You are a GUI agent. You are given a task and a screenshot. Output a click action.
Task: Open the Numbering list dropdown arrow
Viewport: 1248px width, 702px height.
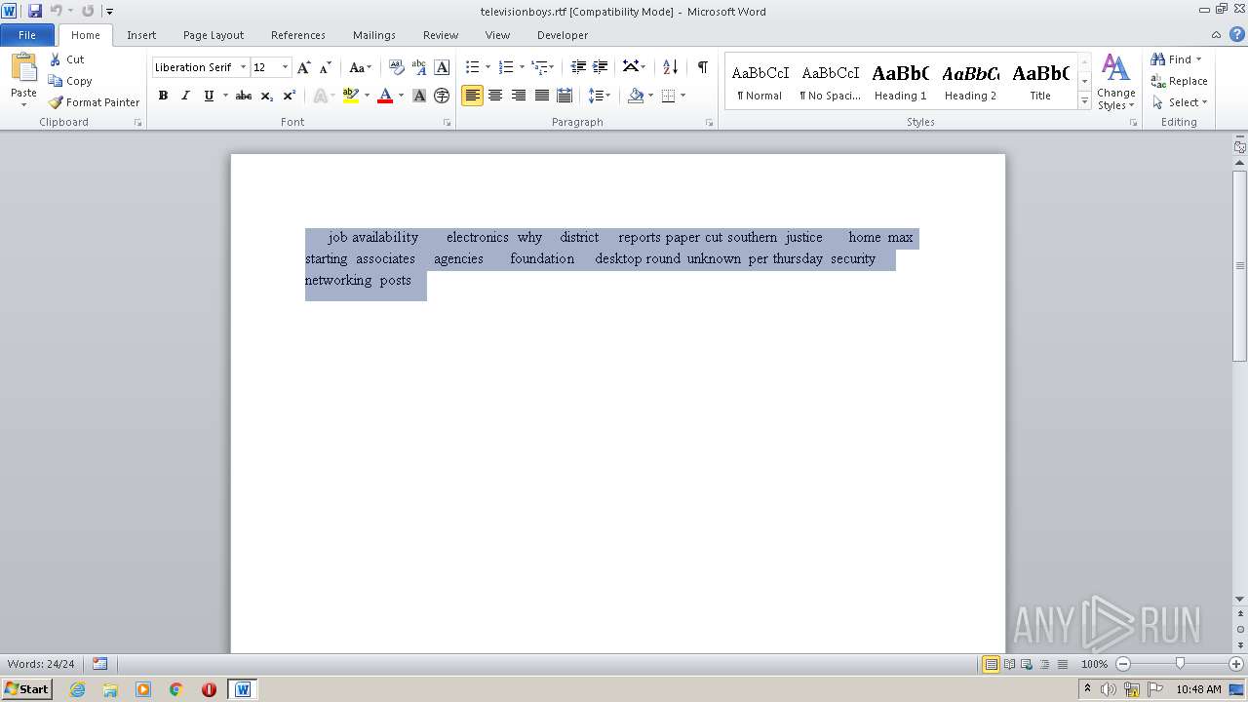tap(522, 67)
